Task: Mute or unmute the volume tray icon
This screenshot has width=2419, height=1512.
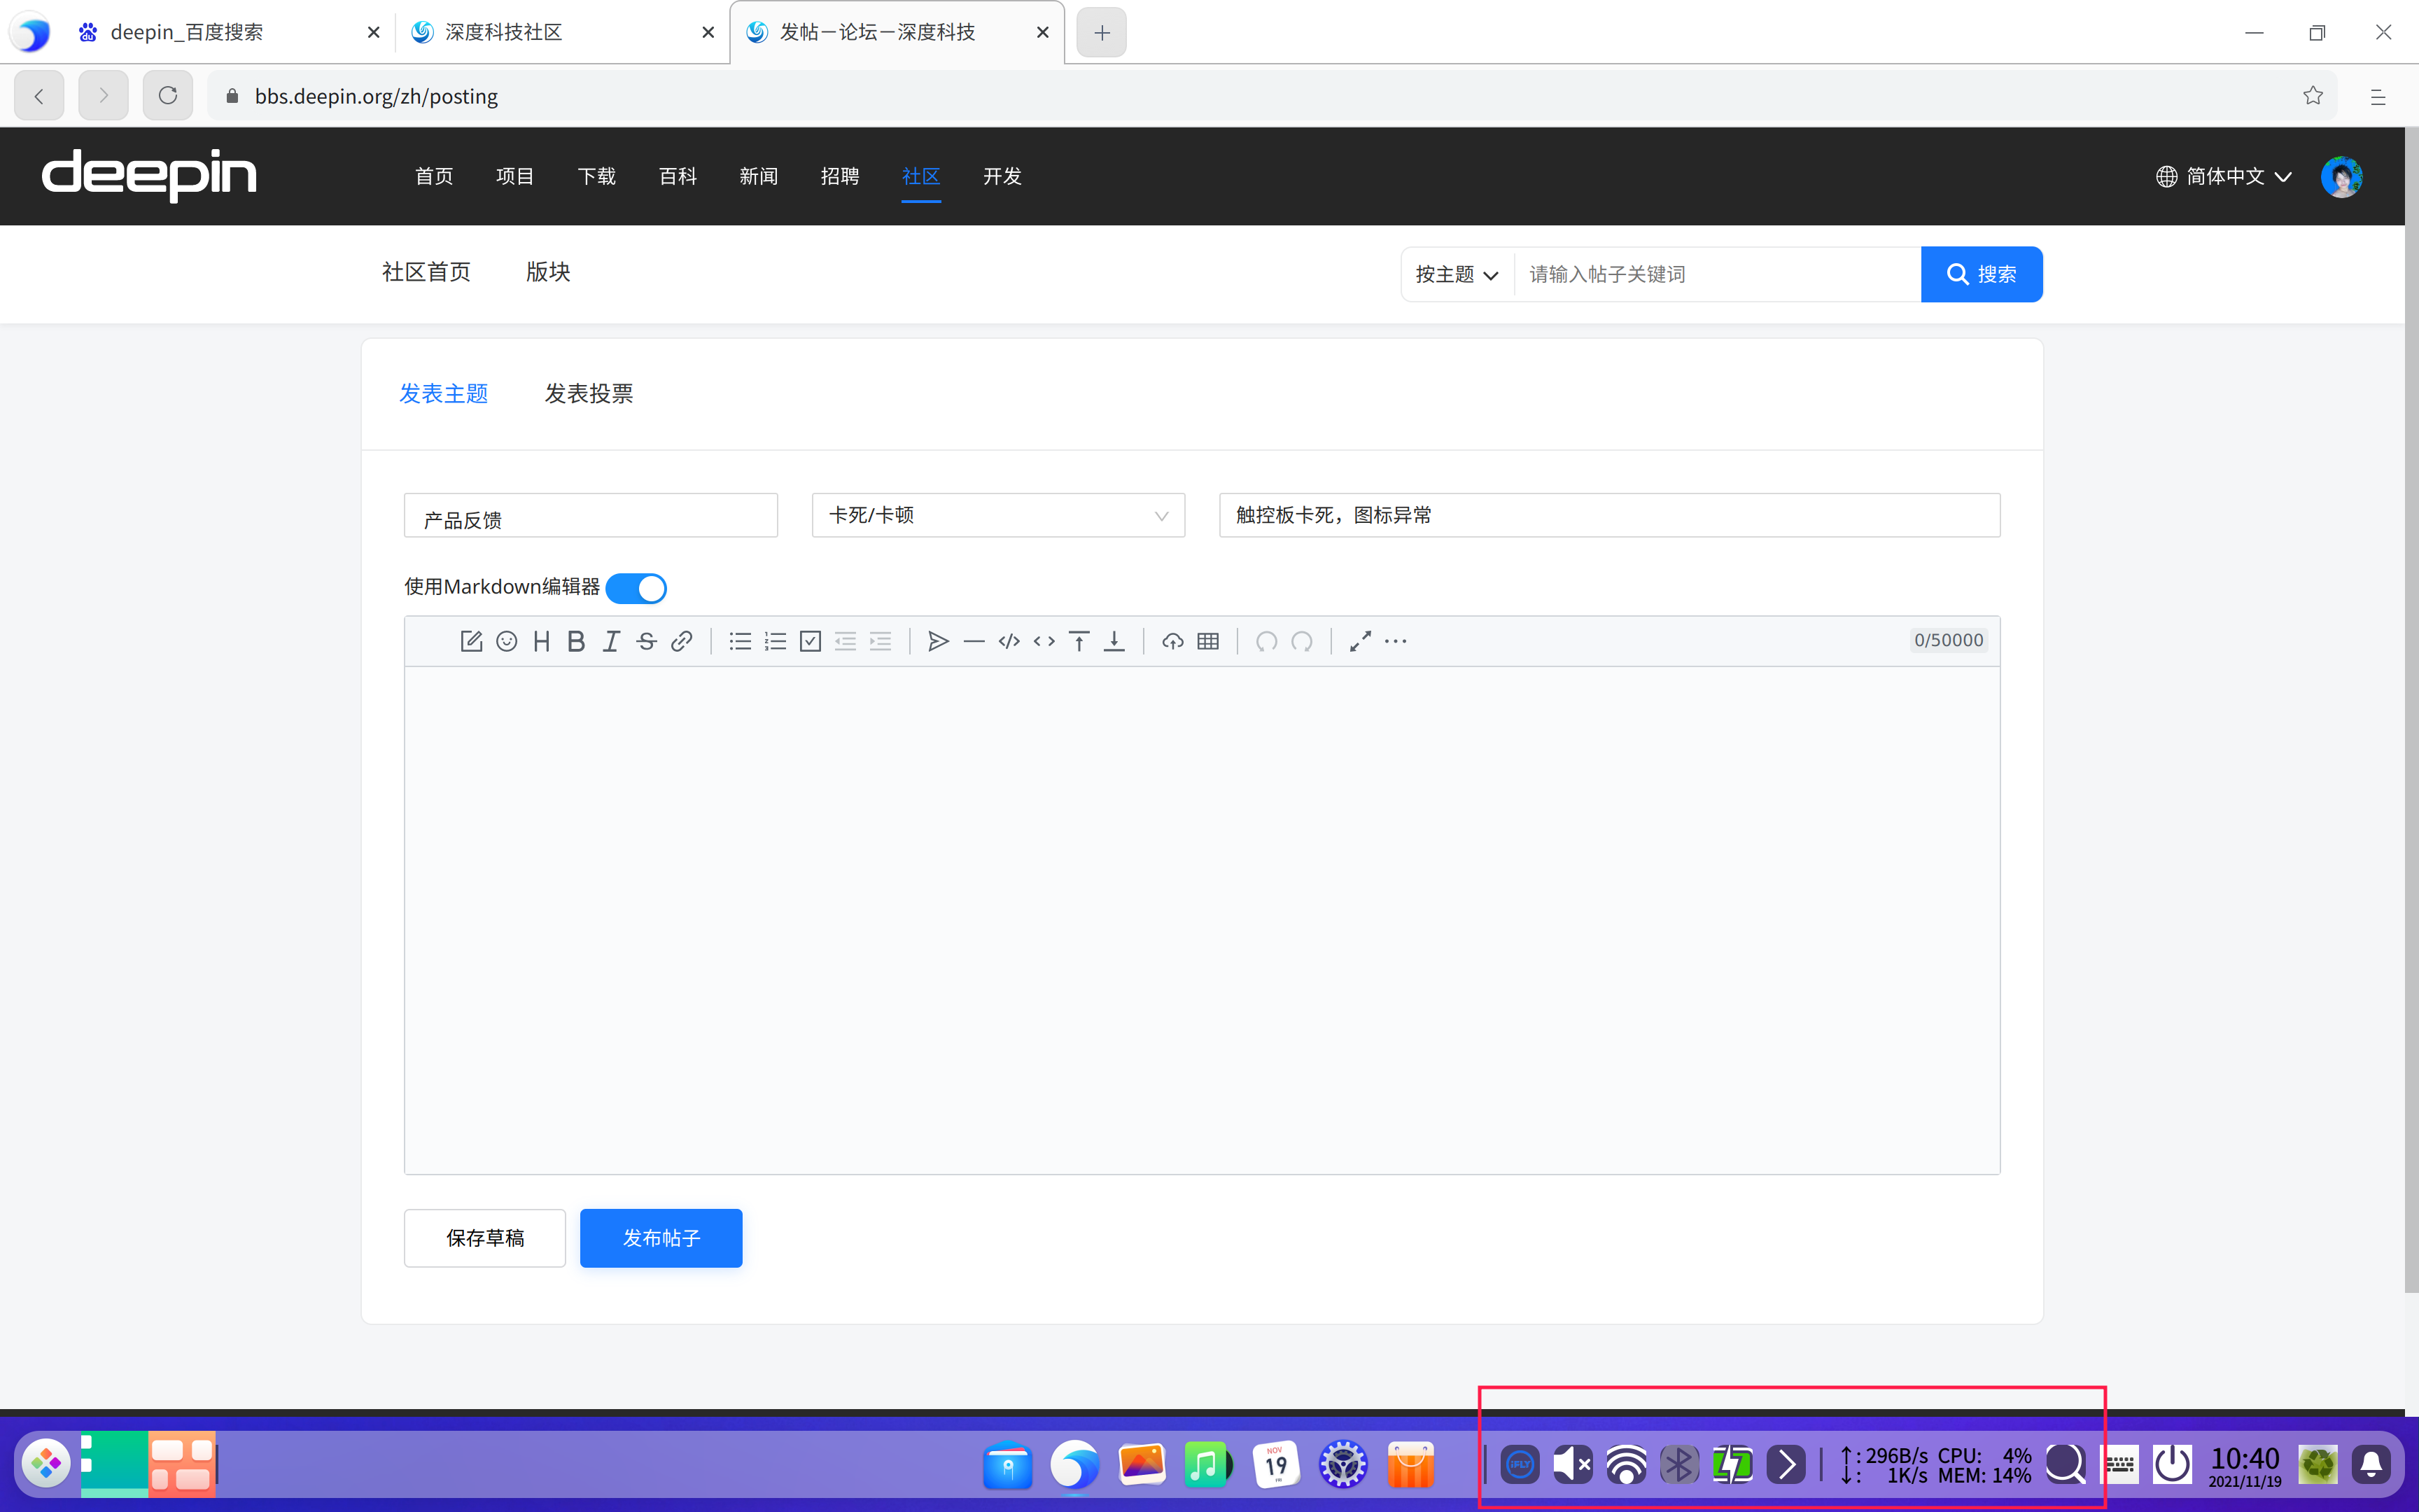Action: tap(1572, 1464)
